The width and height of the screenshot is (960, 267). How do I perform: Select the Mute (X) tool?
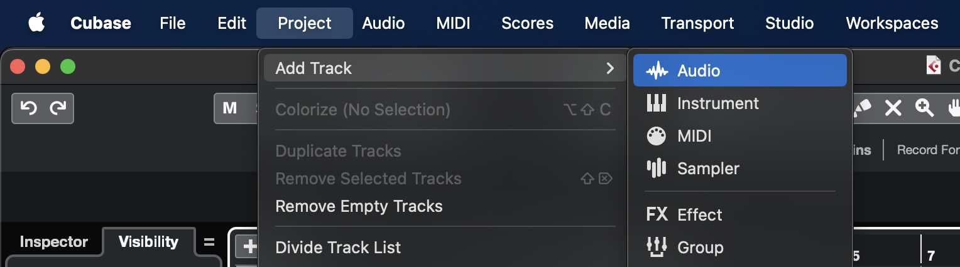[893, 108]
